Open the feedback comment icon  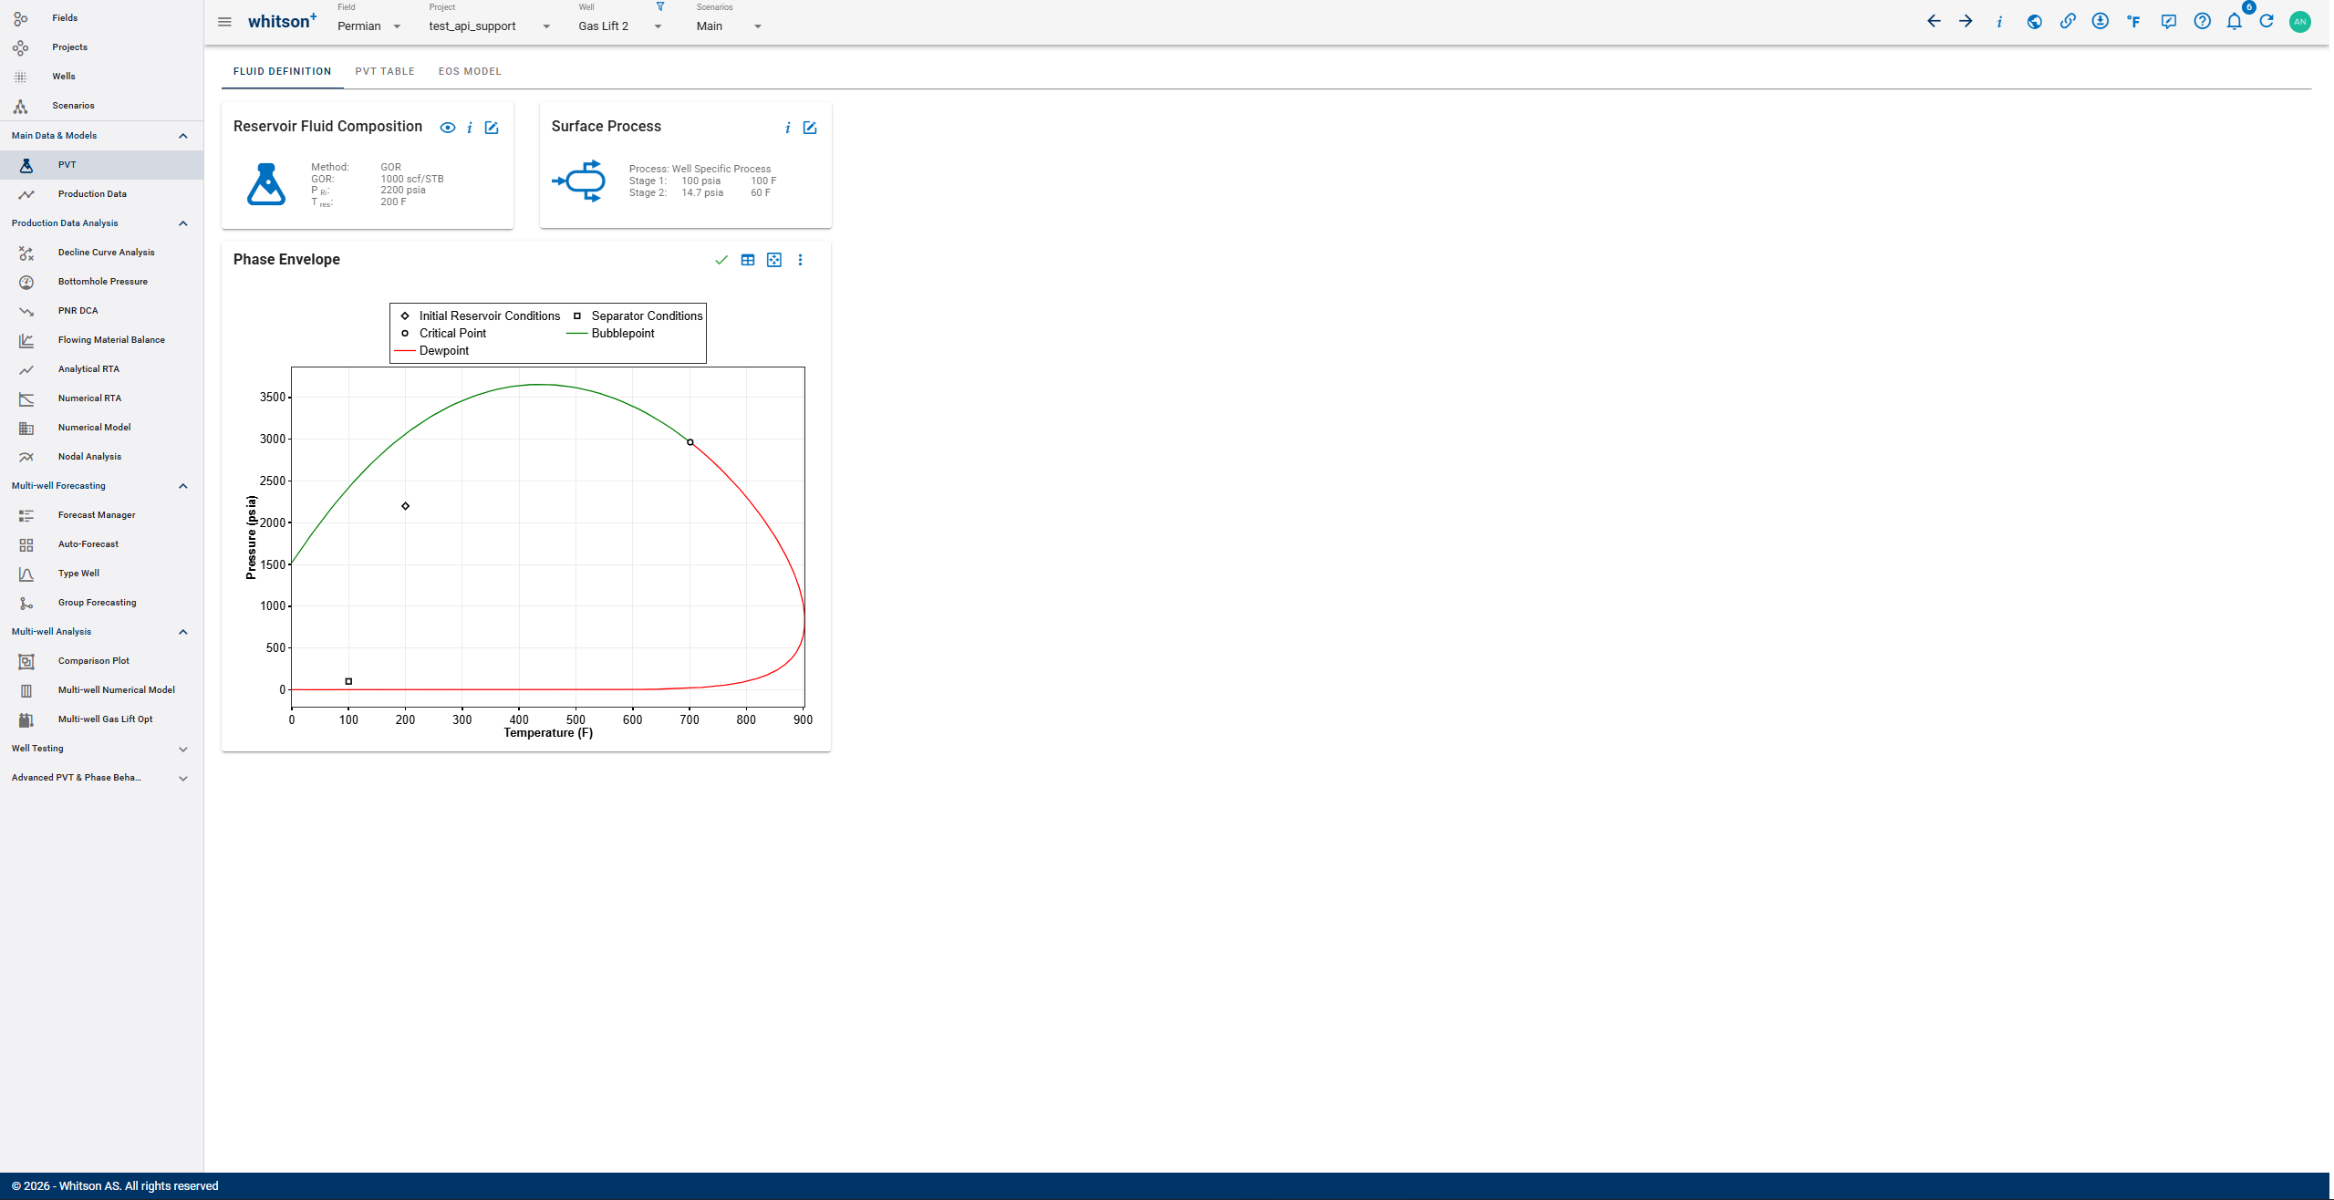pyautogui.click(x=2168, y=22)
